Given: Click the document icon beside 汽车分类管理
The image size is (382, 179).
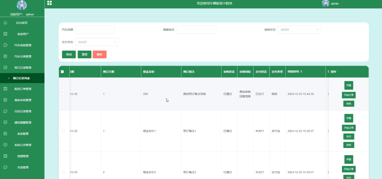Looking at the screenshot, I should coord(5,56).
